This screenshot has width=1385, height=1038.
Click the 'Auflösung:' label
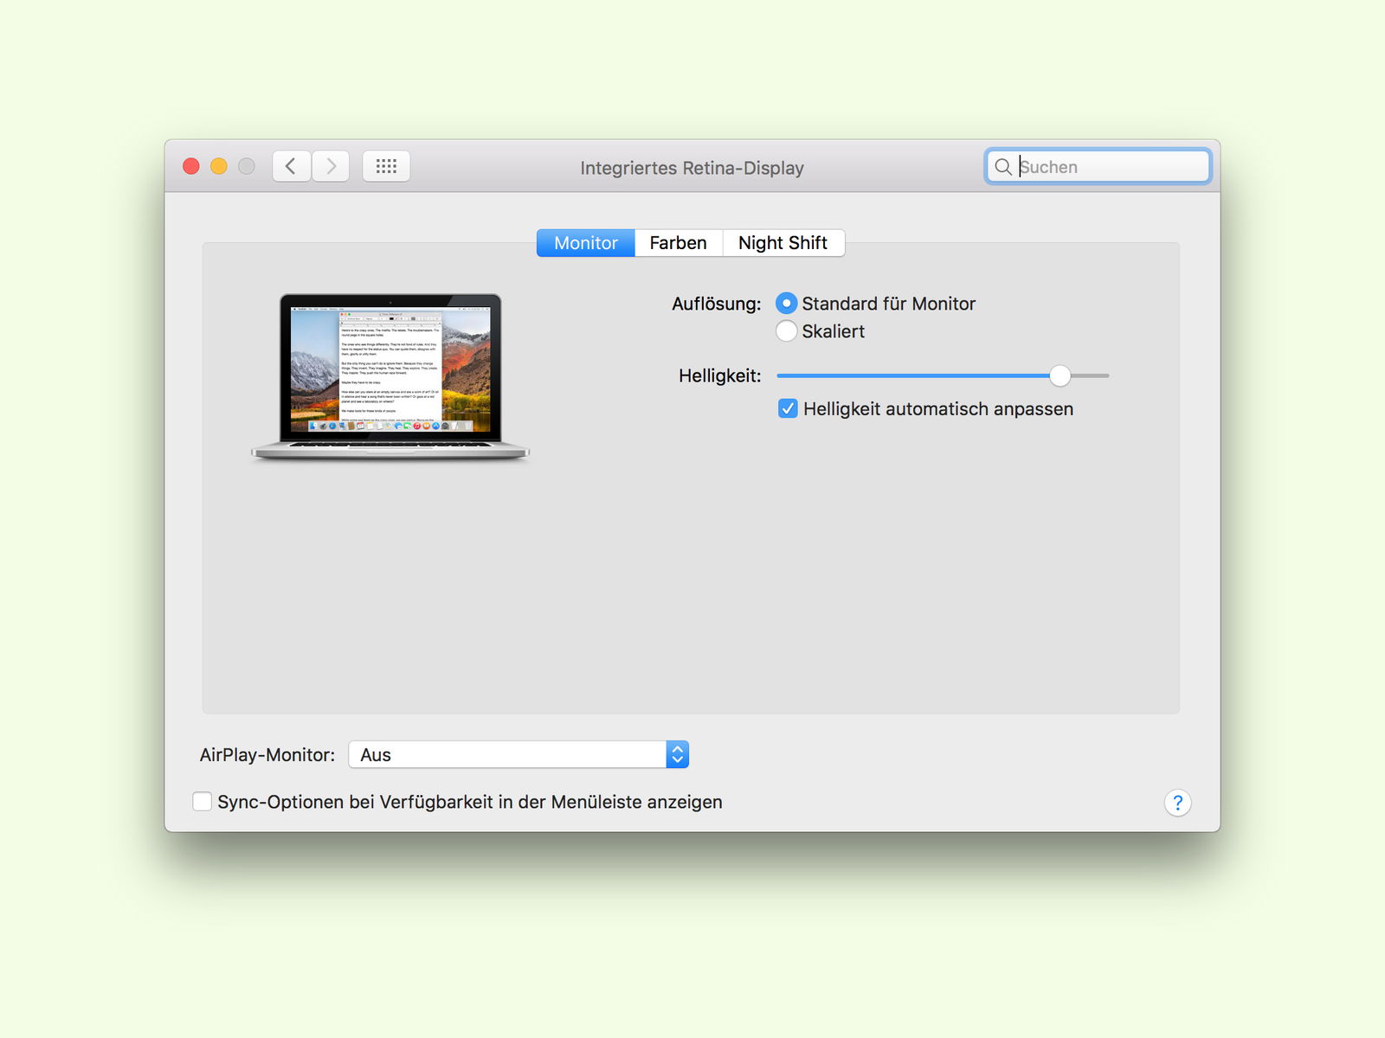(717, 304)
